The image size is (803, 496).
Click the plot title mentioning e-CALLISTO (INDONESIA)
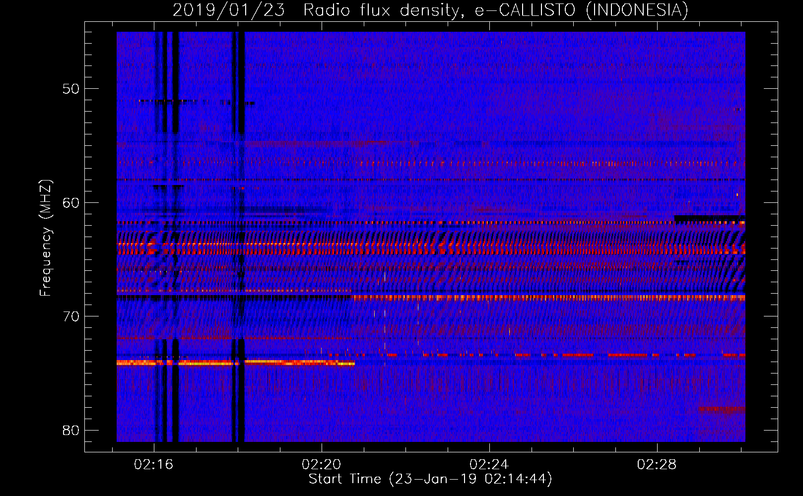tap(430, 10)
